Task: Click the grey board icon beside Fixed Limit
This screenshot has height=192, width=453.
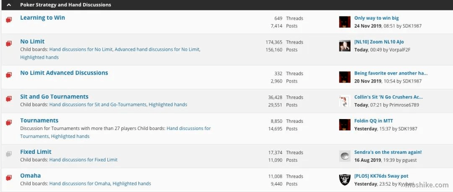Action: click(x=9, y=154)
